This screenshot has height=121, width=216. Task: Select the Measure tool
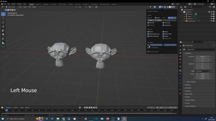tap(3, 43)
